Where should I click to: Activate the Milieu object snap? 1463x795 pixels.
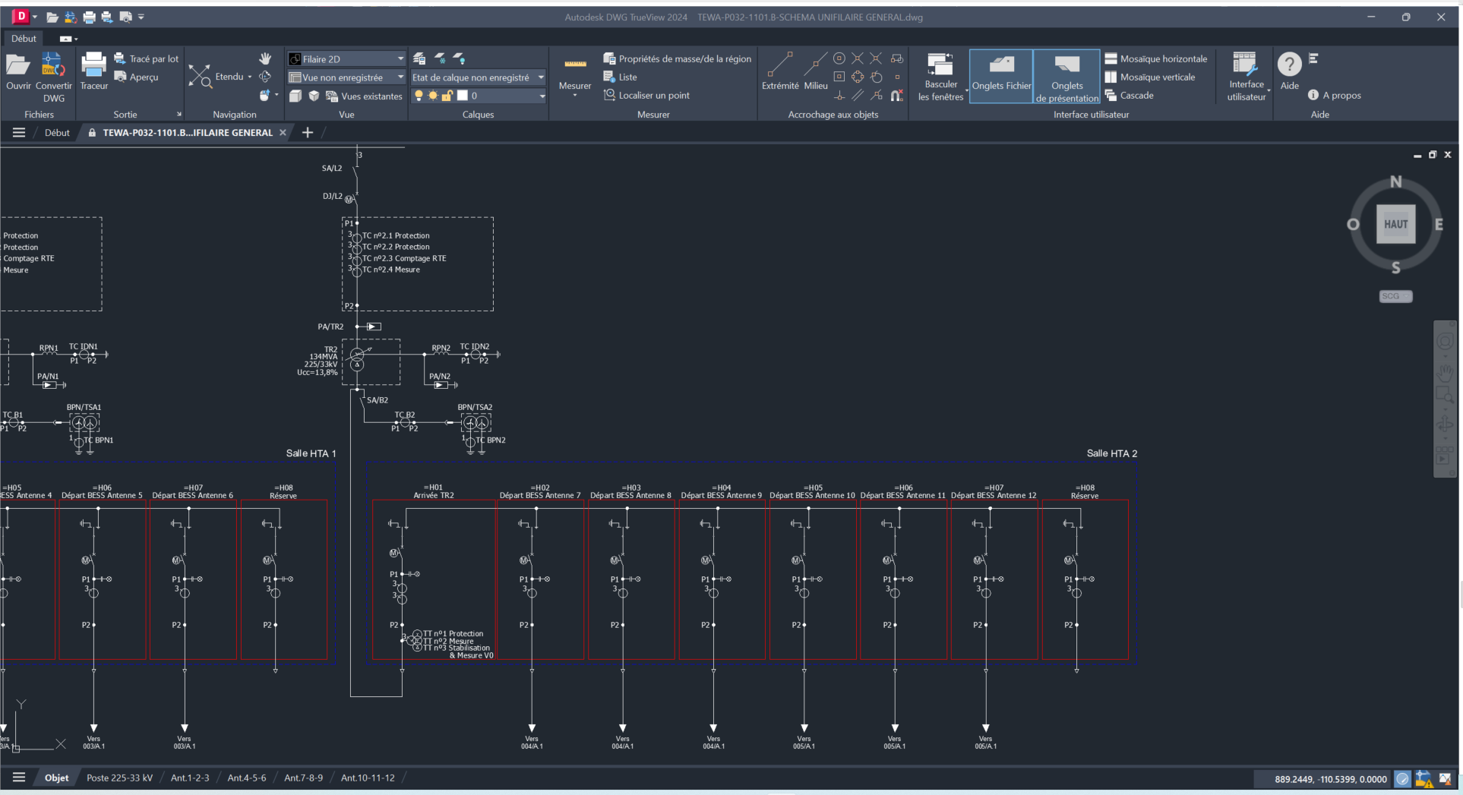coord(816,65)
